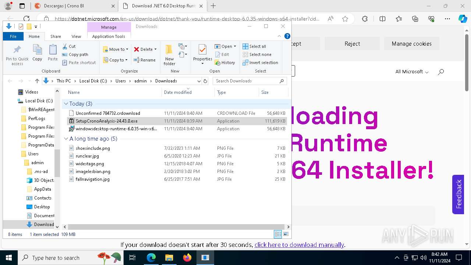This screenshot has width=471, height=265.
Task: Open Application Tools tab
Action: click(109, 36)
